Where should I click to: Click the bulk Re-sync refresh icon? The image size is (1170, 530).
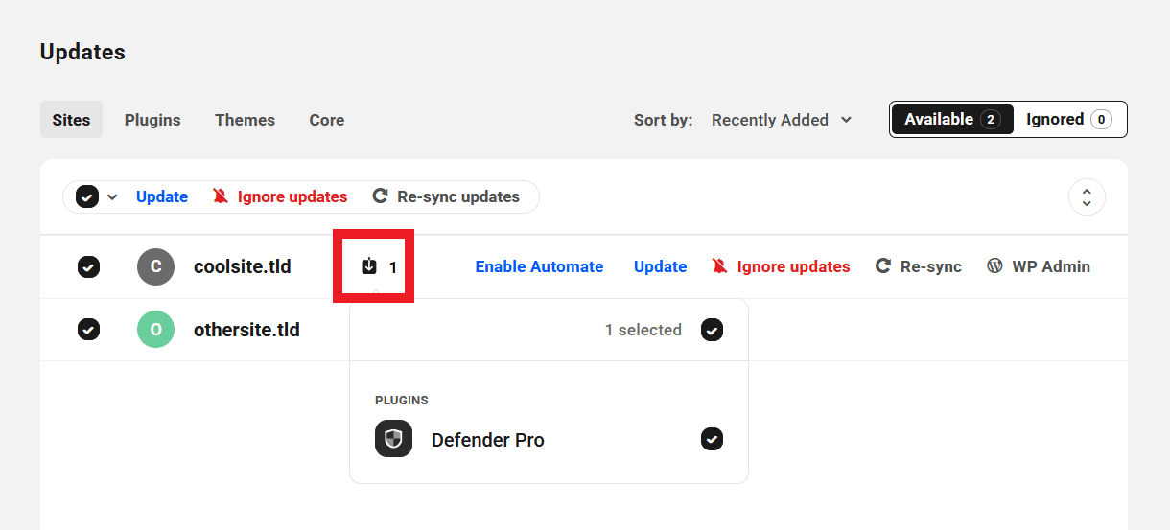[380, 196]
